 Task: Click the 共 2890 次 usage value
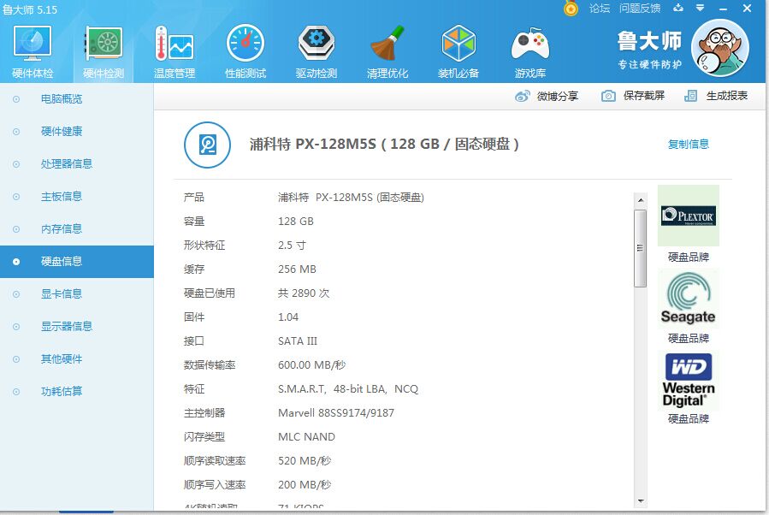[x=304, y=293]
